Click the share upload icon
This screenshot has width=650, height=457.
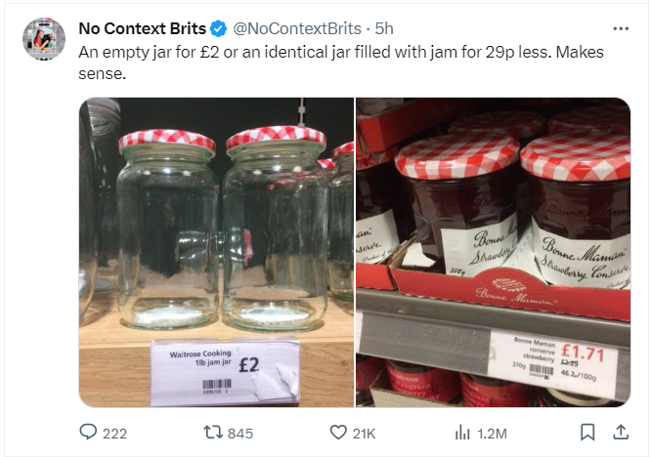pyautogui.click(x=621, y=433)
